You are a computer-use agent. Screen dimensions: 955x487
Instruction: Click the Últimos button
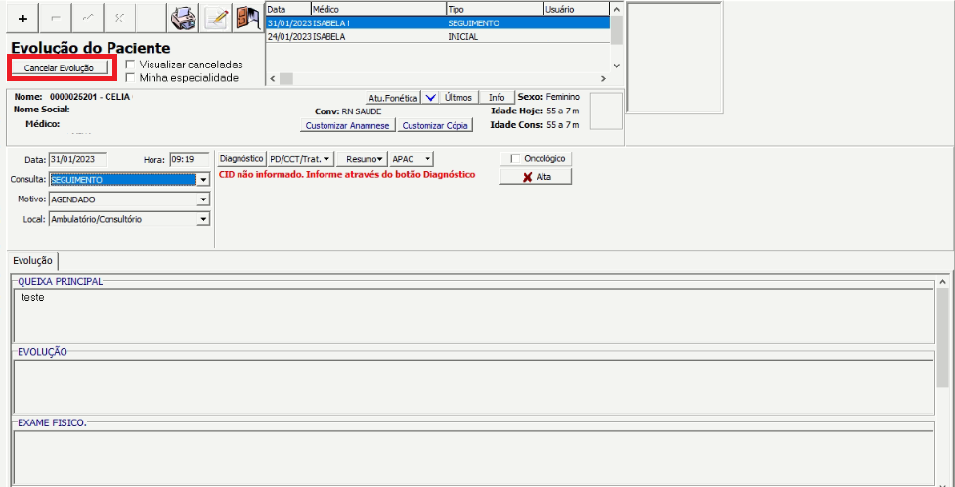point(458,98)
